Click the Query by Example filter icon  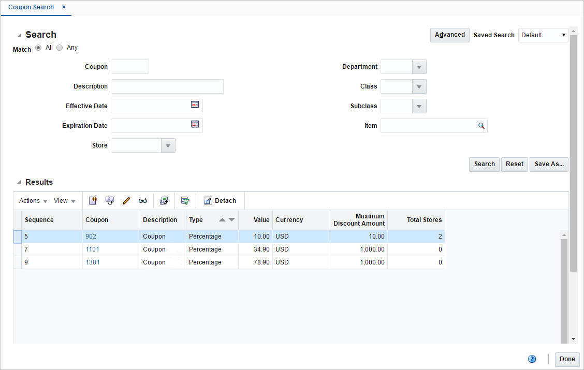pyautogui.click(x=185, y=201)
